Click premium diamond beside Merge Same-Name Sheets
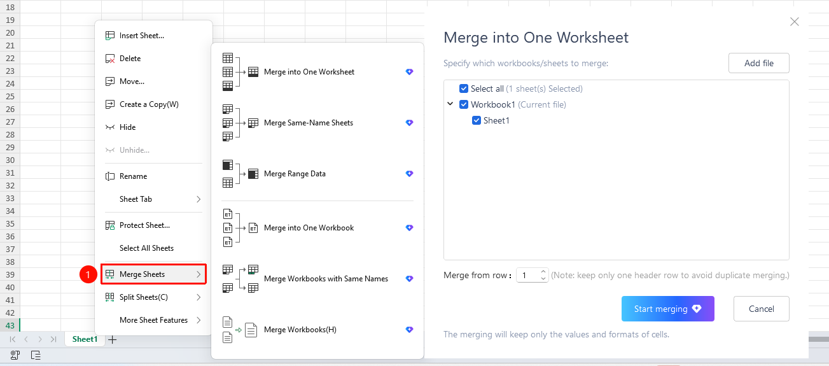This screenshot has width=829, height=366. [x=410, y=123]
